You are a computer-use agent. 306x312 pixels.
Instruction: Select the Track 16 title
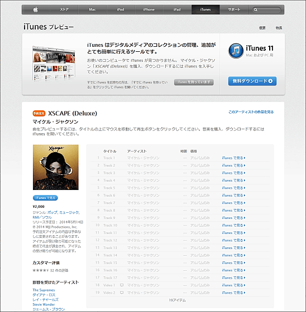(x=110, y=270)
